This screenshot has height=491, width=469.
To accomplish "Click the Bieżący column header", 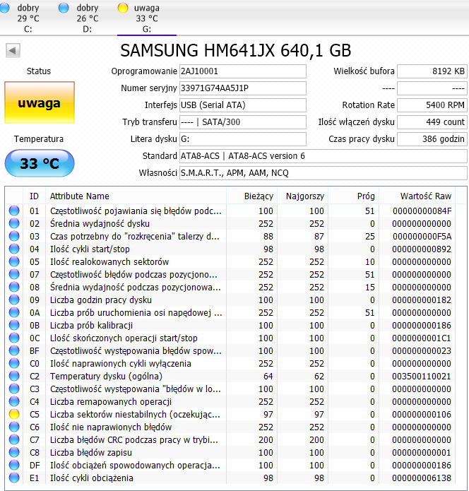I will pyautogui.click(x=251, y=196).
